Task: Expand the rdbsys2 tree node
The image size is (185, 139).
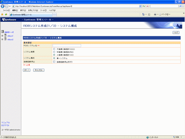Action: [x=2, y=39]
